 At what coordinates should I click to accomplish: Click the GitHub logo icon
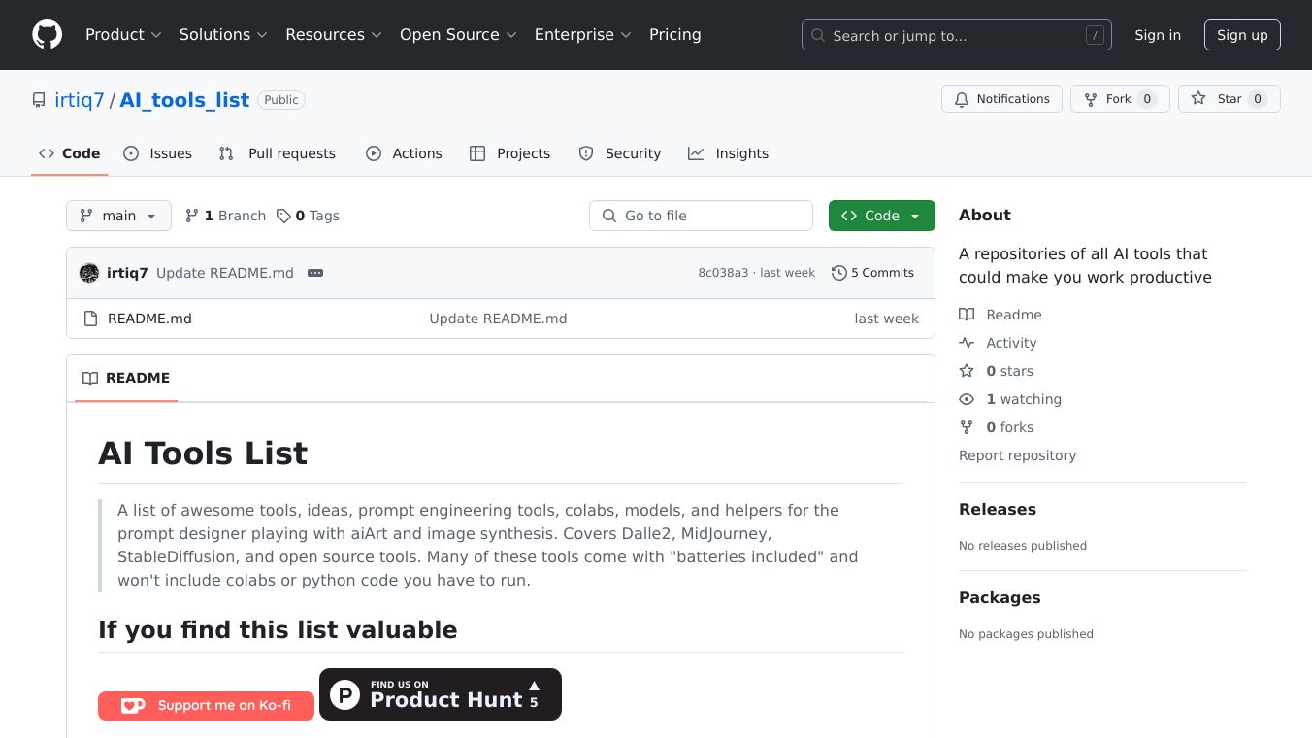47,35
